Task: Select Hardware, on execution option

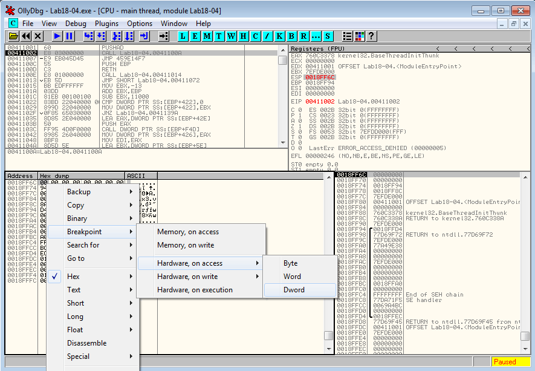Action: pyautogui.click(x=195, y=290)
